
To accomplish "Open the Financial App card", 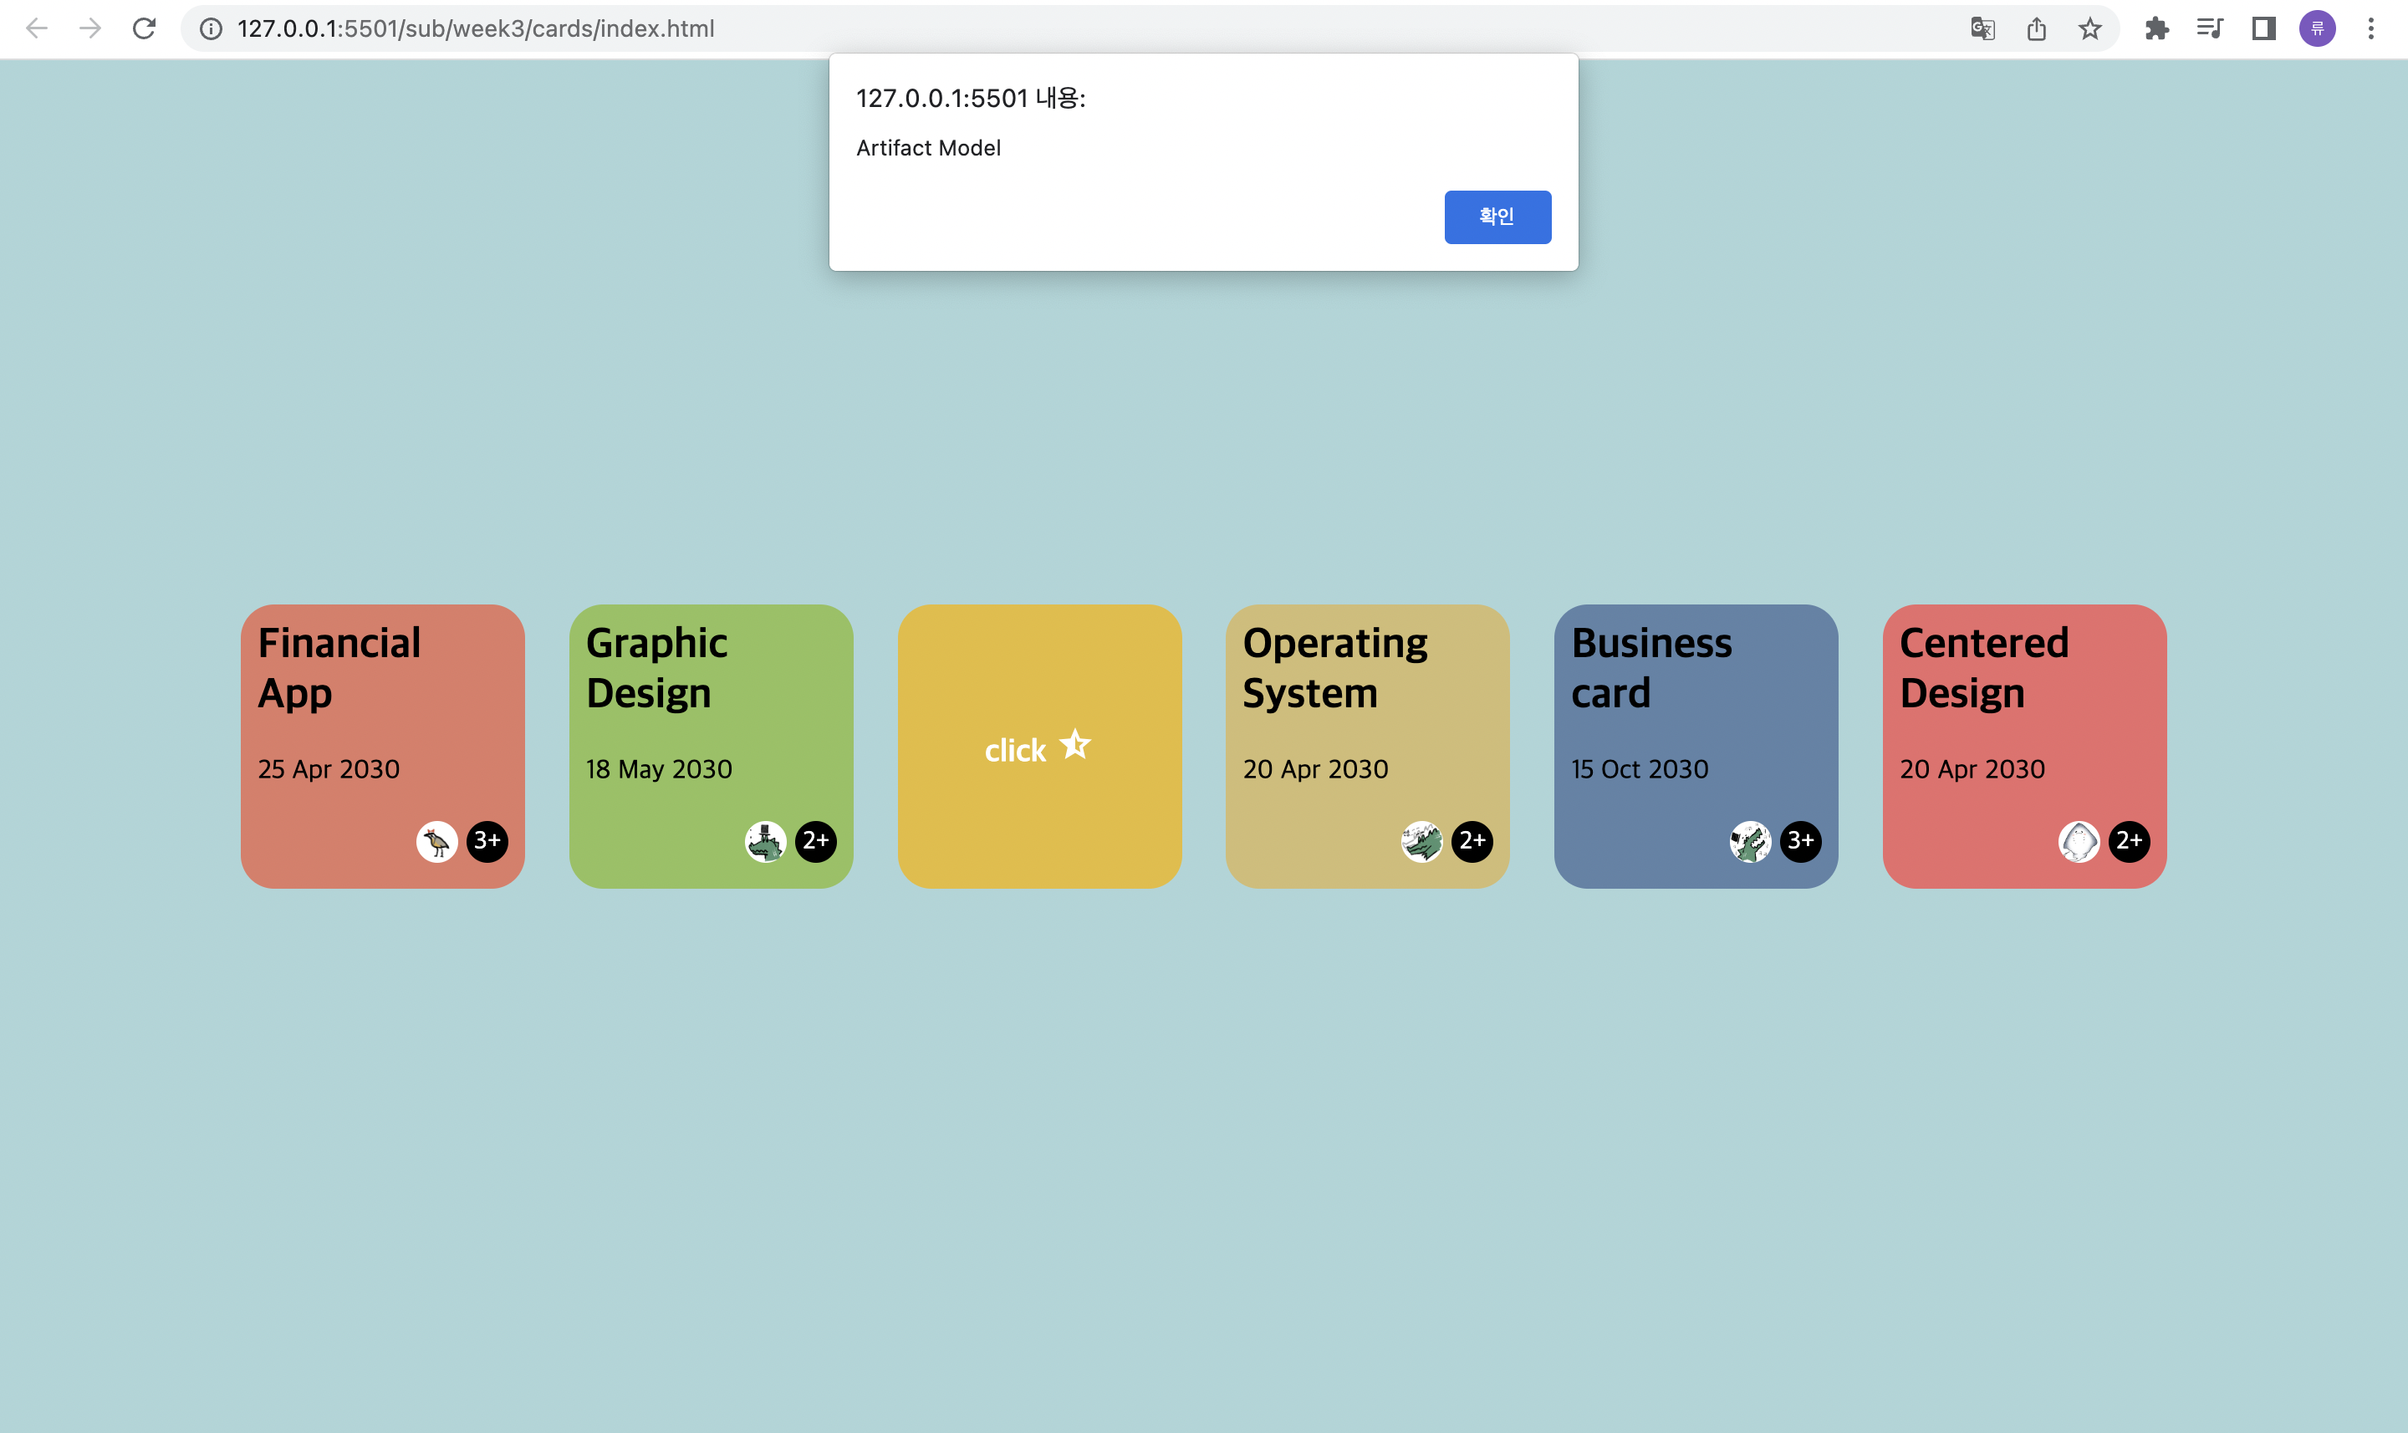I will pos(382,747).
